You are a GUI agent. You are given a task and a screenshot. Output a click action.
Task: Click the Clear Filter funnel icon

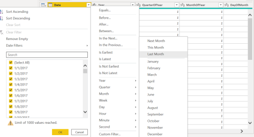click(x=2, y=32)
